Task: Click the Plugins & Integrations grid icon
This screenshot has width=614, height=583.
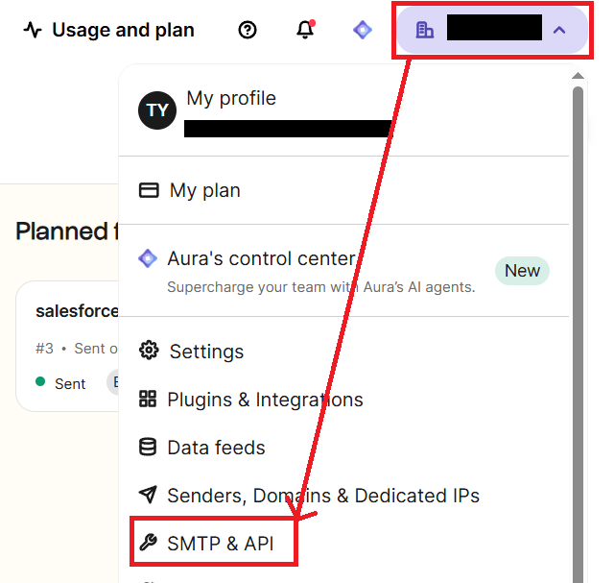Action: pyautogui.click(x=148, y=399)
